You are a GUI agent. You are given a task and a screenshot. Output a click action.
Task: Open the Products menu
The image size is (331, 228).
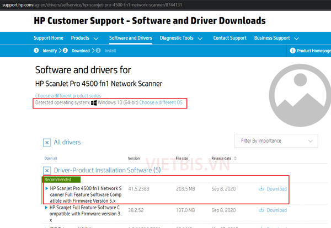[80, 38]
